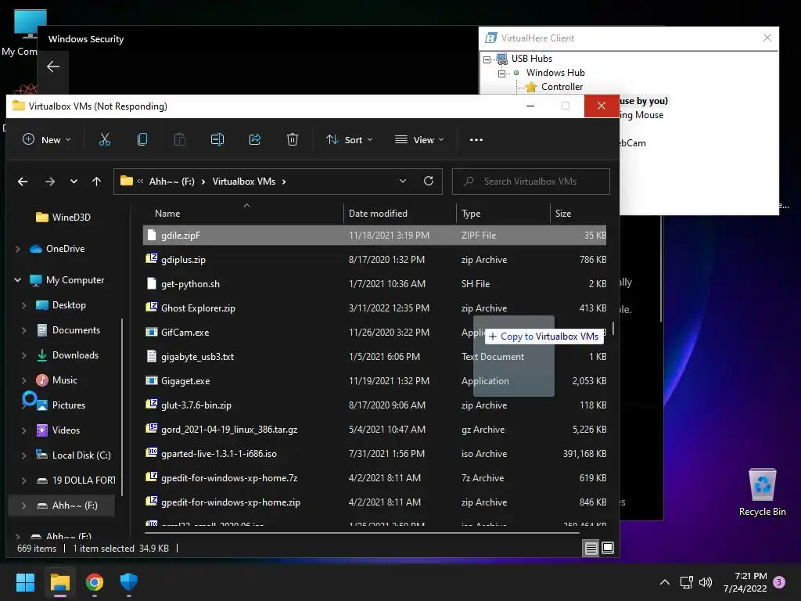Collapse Windows Hub node in VirtualHere
The image size is (801, 601).
[501, 74]
